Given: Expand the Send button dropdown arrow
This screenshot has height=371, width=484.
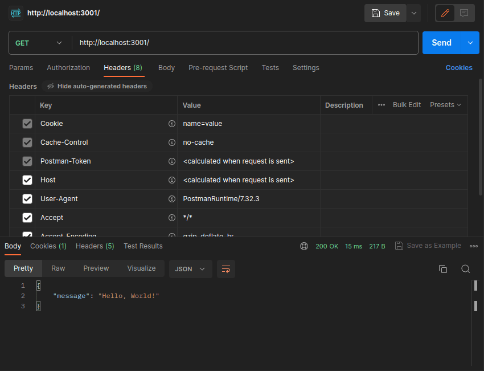Looking at the screenshot, I should click(470, 43).
